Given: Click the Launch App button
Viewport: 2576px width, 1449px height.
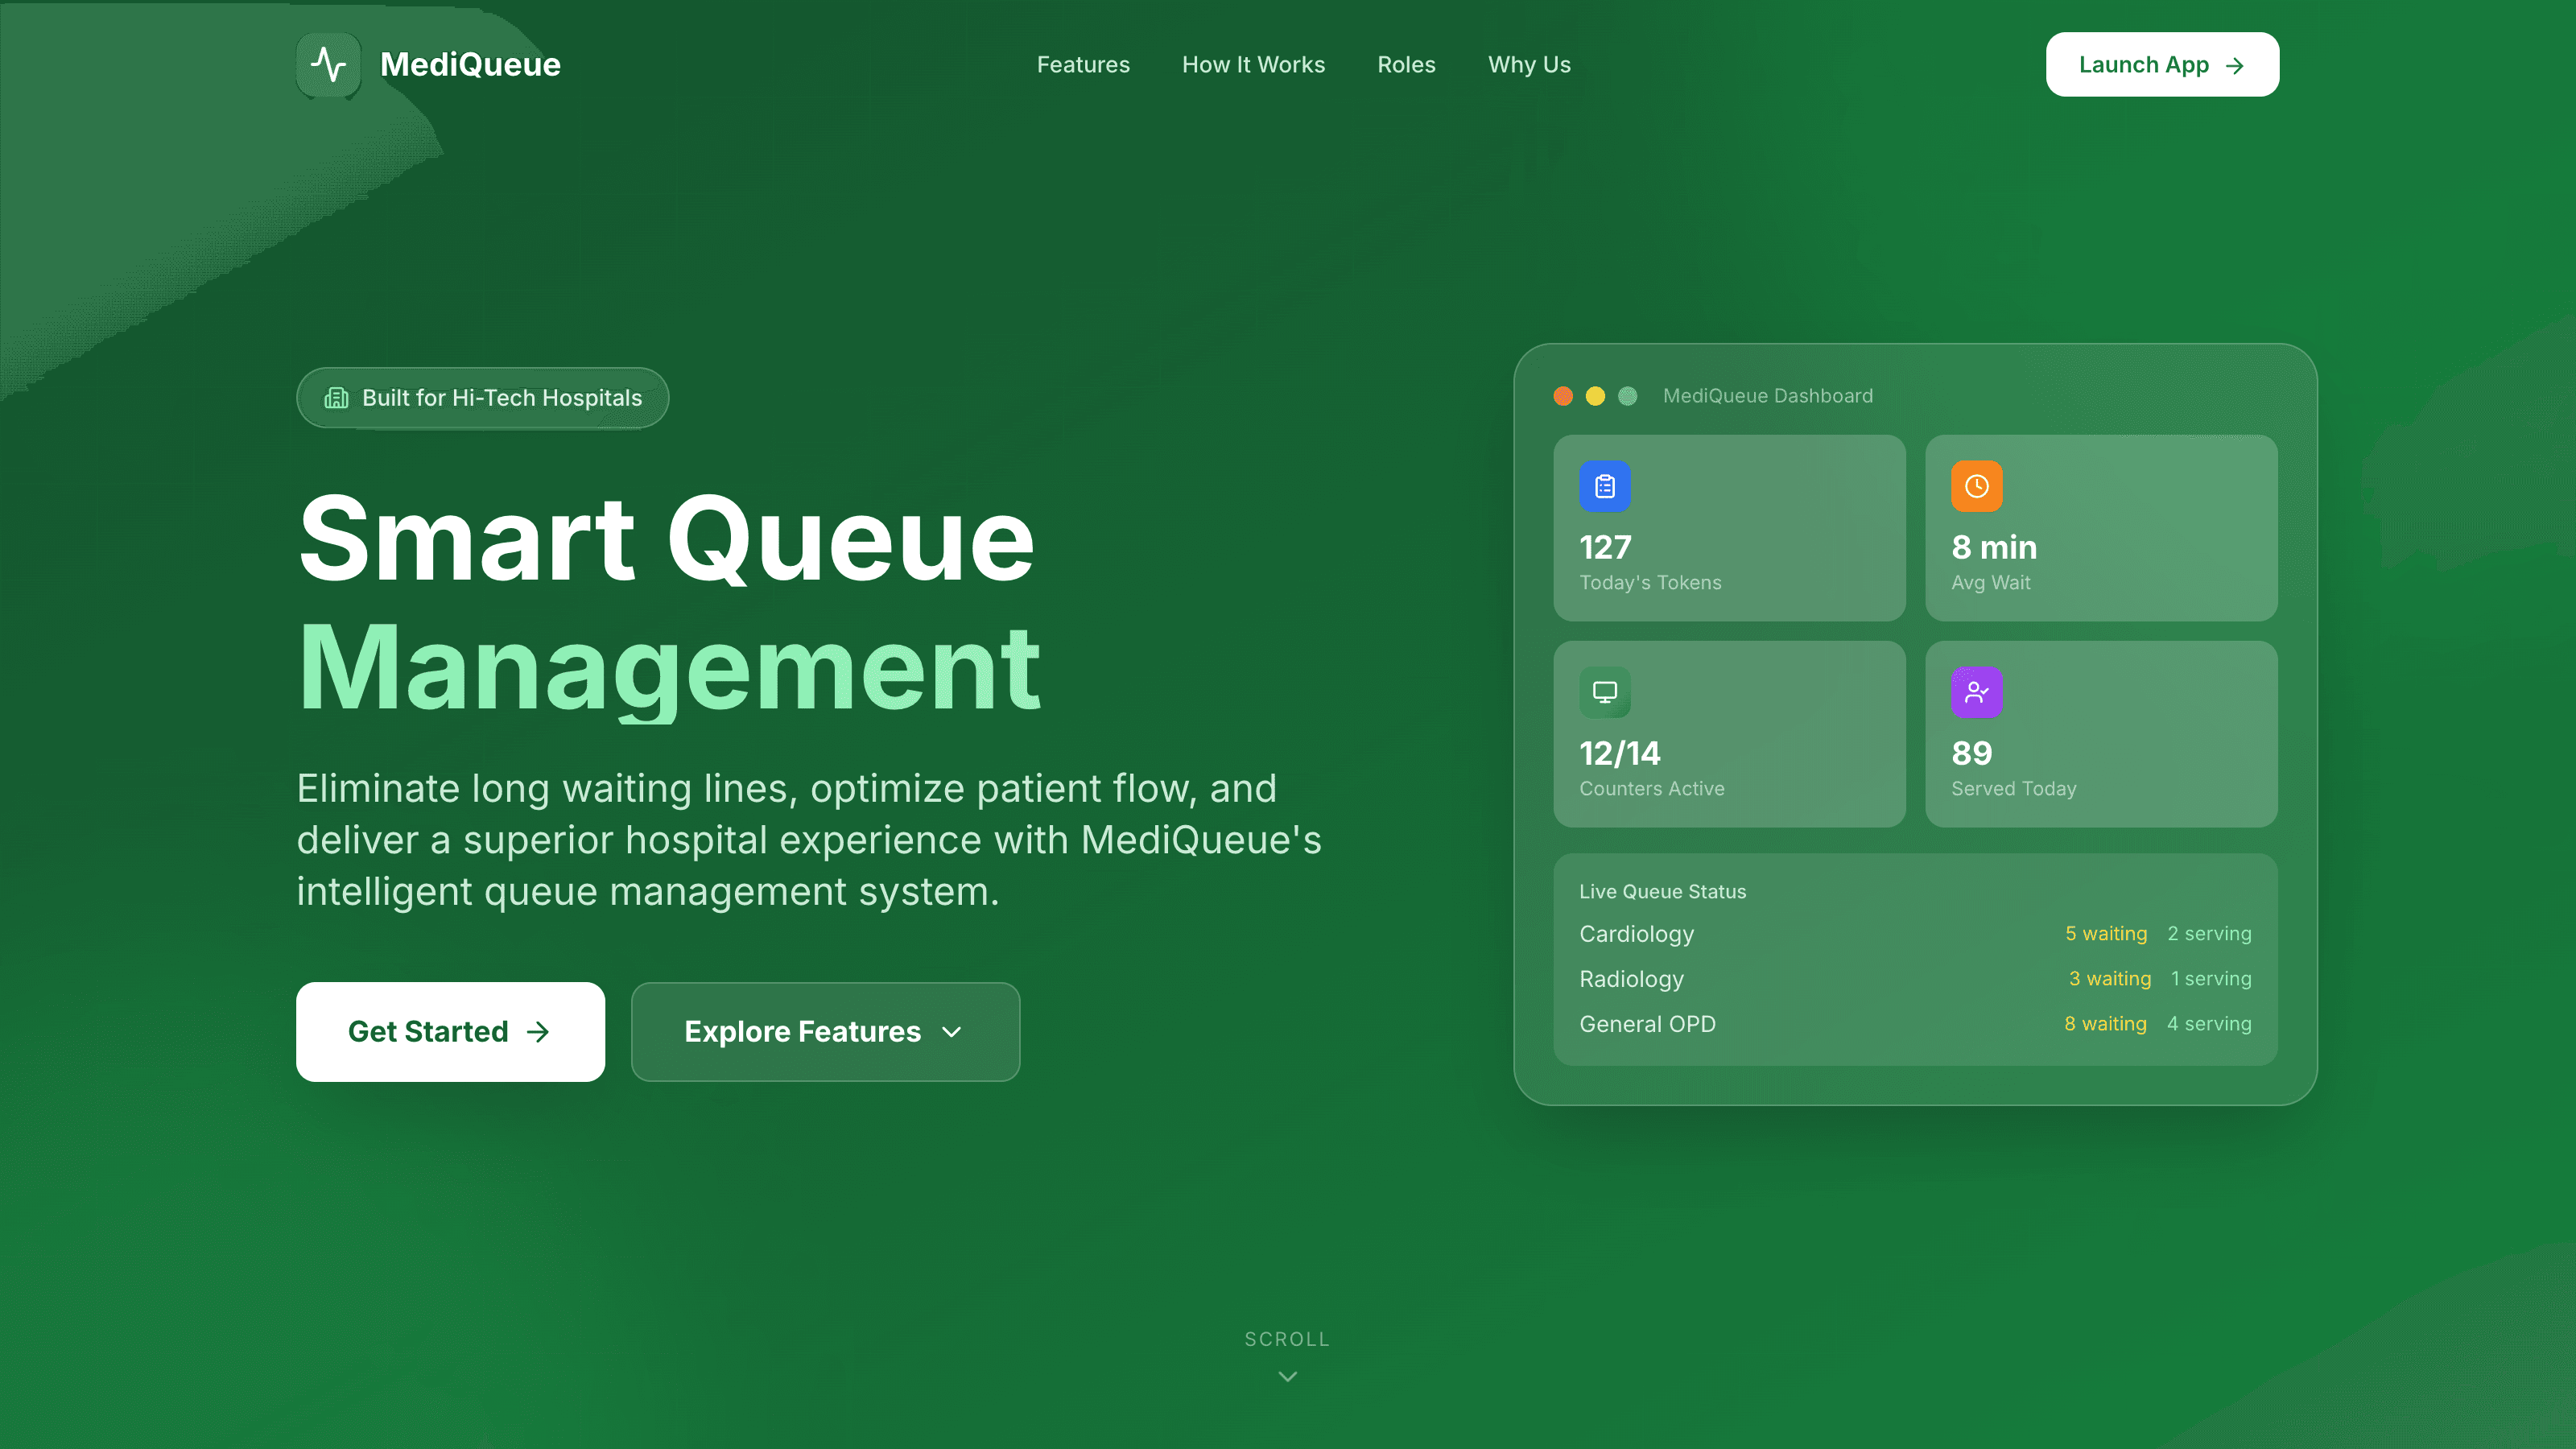Looking at the screenshot, I should [x=2162, y=65].
